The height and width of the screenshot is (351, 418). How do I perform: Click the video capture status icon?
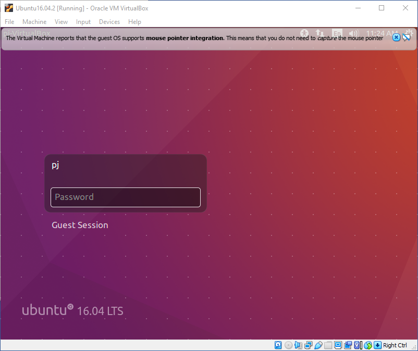coord(348,345)
